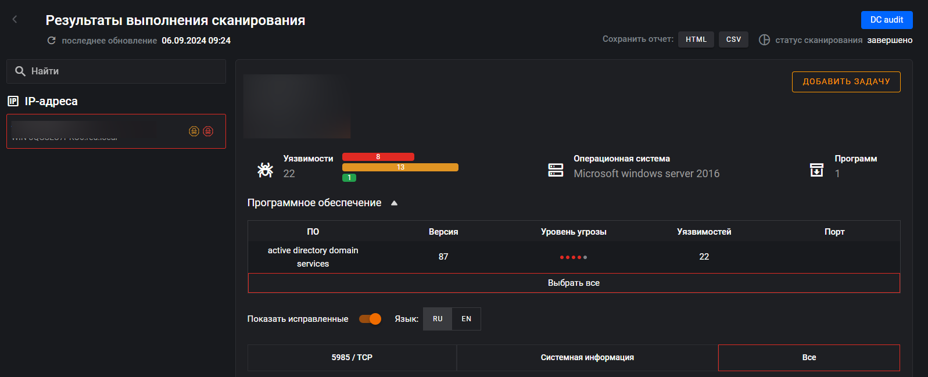Click the refresh icon beside last update

pos(52,41)
